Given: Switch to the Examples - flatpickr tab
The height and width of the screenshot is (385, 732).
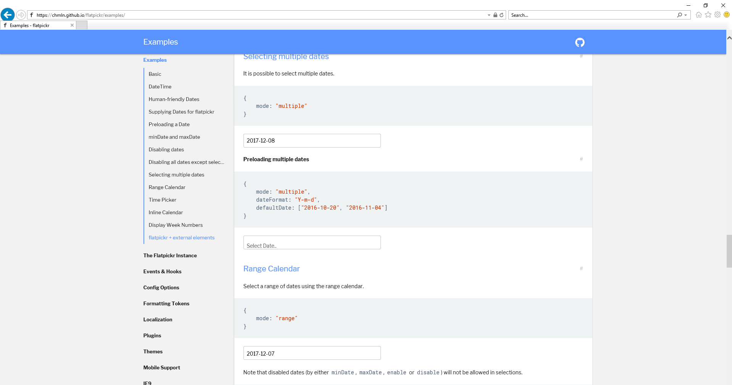Looking at the screenshot, I should click(34, 25).
